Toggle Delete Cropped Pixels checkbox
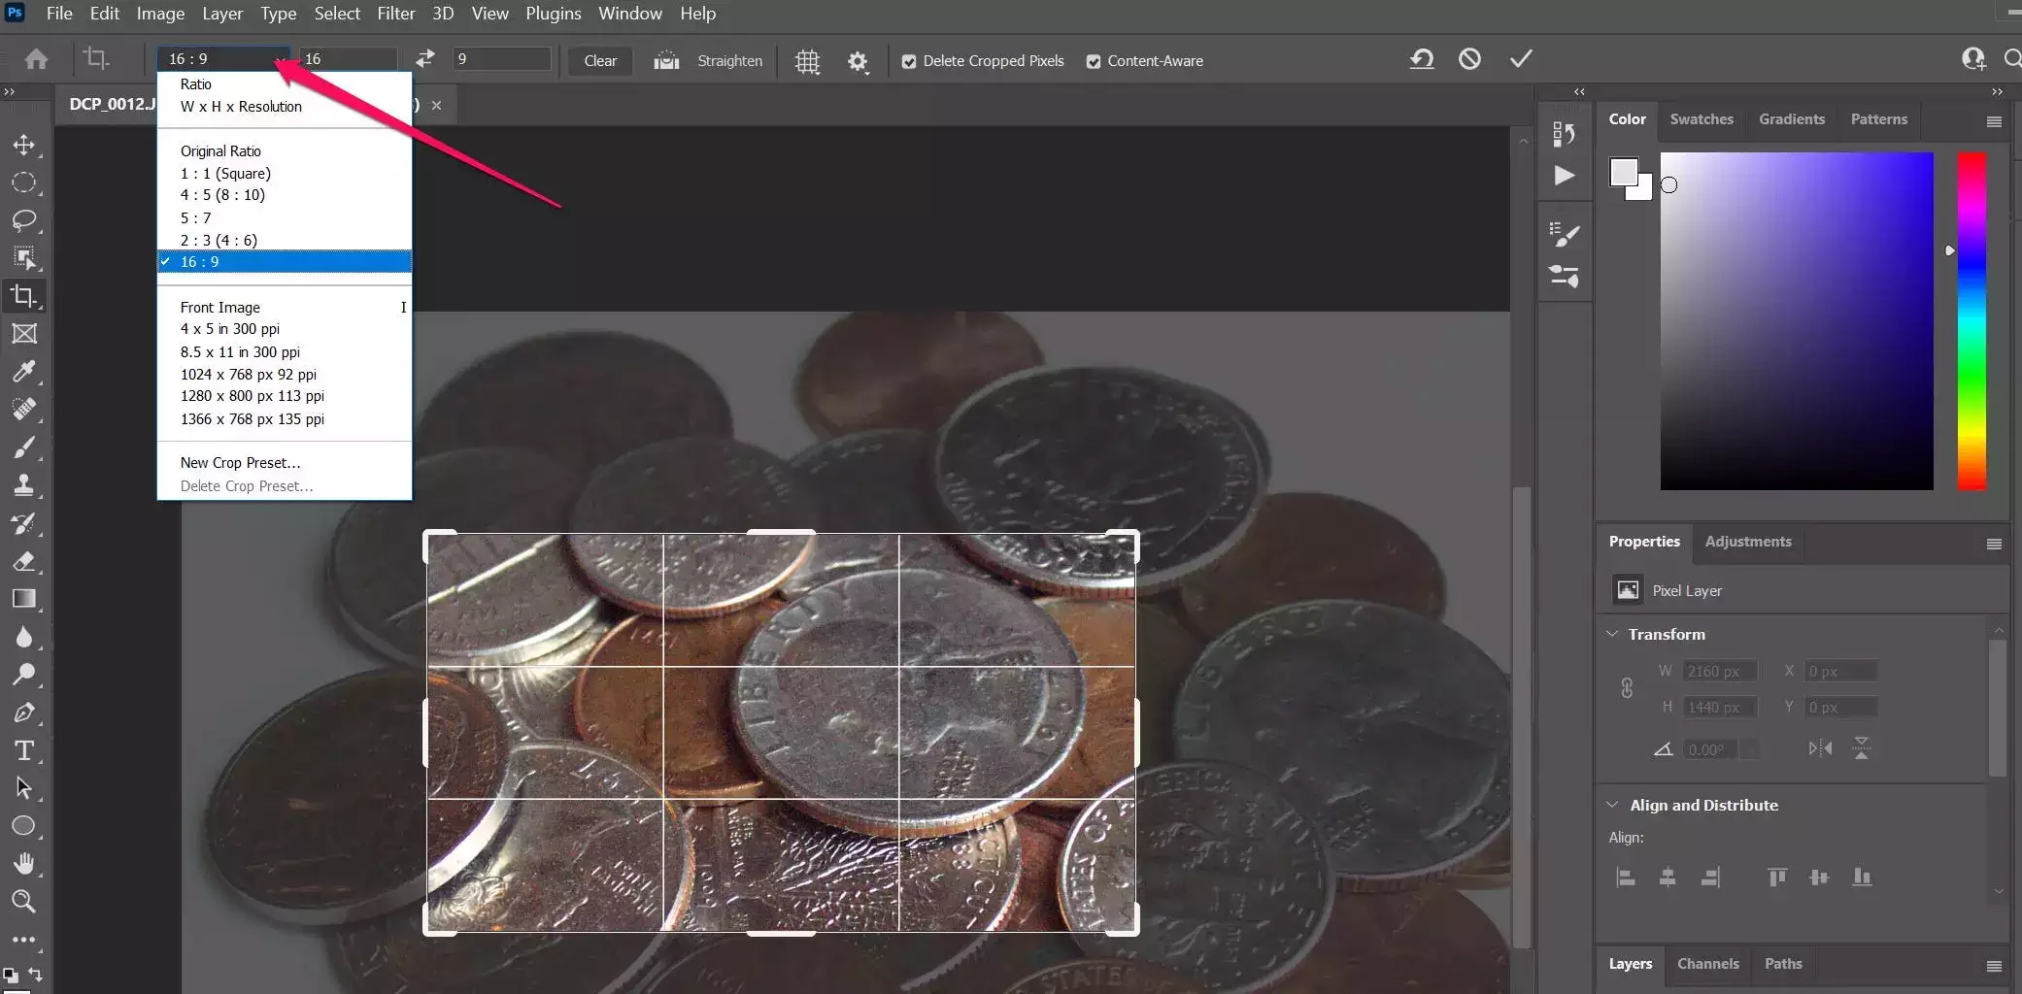The width and height of the screenshot is (2022, 994). tap(909, 61)
